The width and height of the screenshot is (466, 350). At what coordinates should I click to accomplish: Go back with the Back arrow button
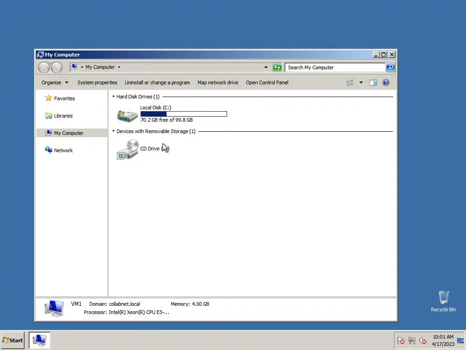pyautogui.click(x=44, y=67)
